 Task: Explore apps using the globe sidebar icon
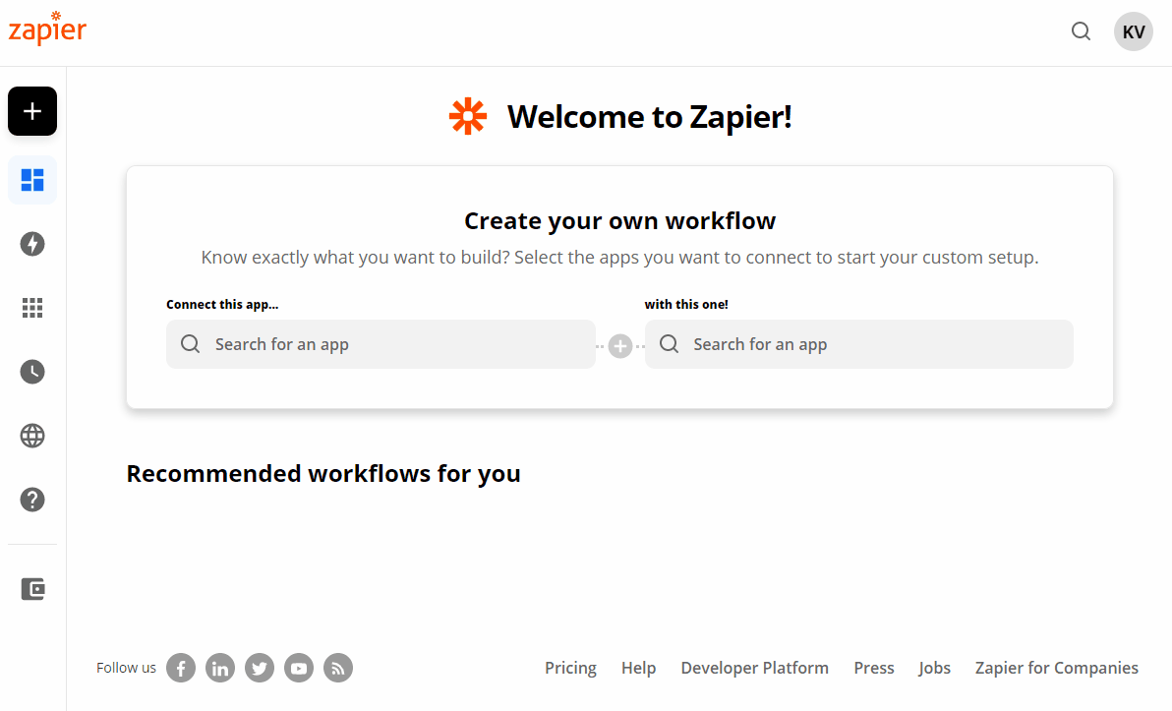coord(31,436)
